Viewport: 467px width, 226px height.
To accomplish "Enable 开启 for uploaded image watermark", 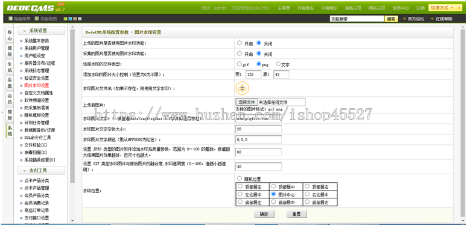I will pos(240,43).
